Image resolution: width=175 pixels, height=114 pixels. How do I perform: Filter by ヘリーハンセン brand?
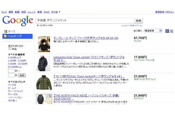(x=15, y=97)
